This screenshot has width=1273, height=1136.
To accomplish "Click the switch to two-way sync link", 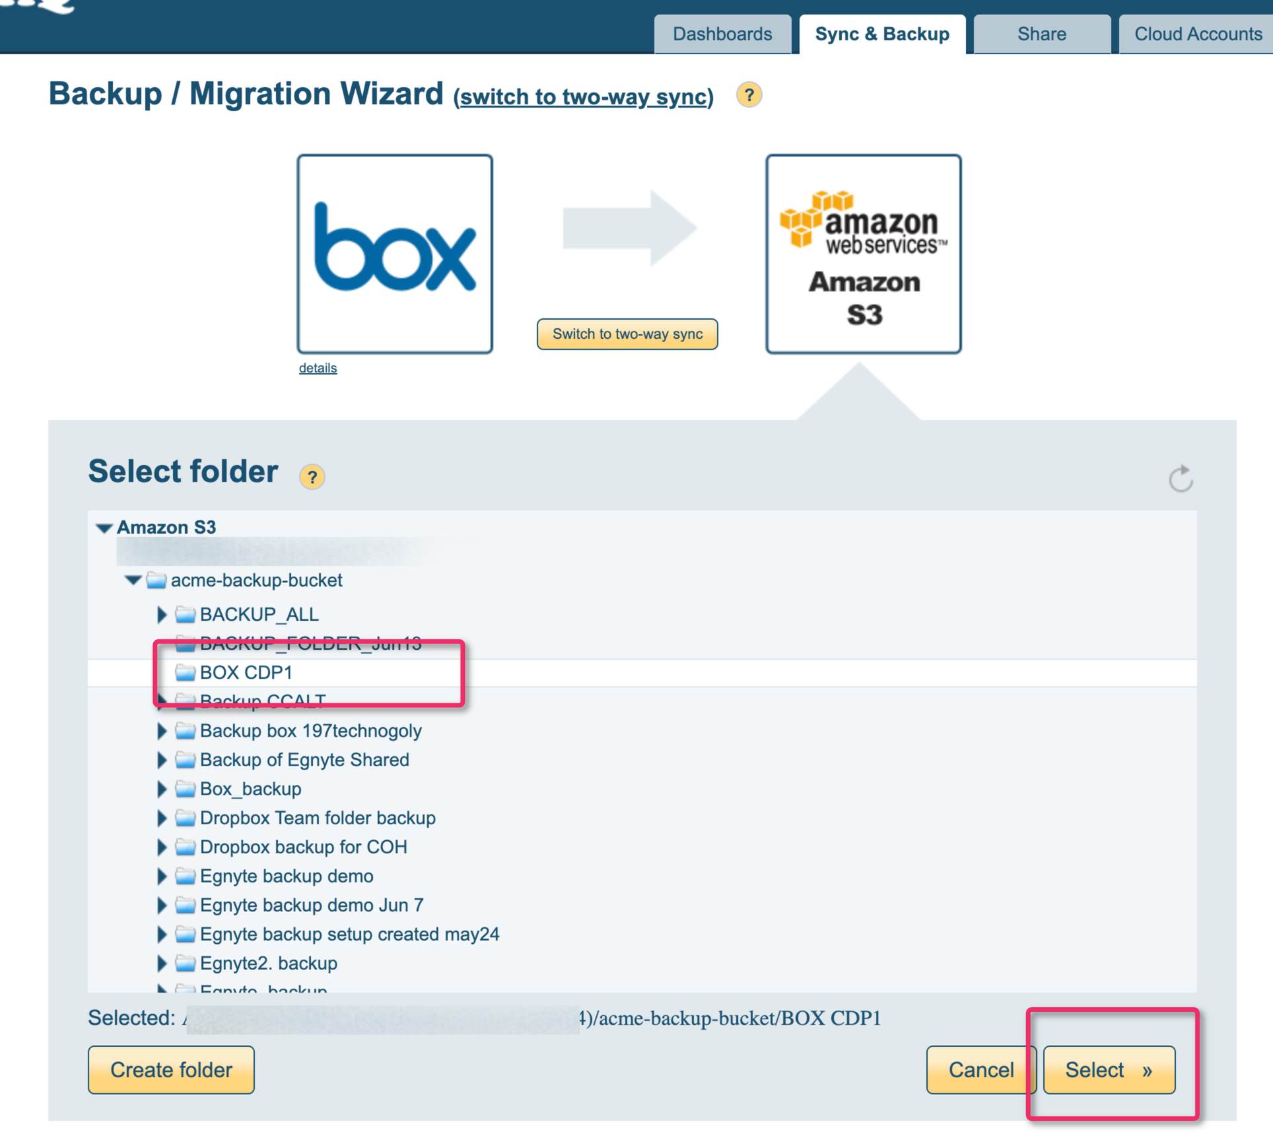I will click(x=584, y=97).
